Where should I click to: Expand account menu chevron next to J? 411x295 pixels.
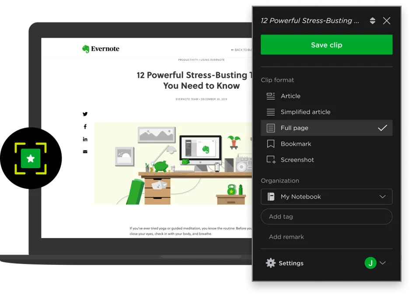click(383, 263)
